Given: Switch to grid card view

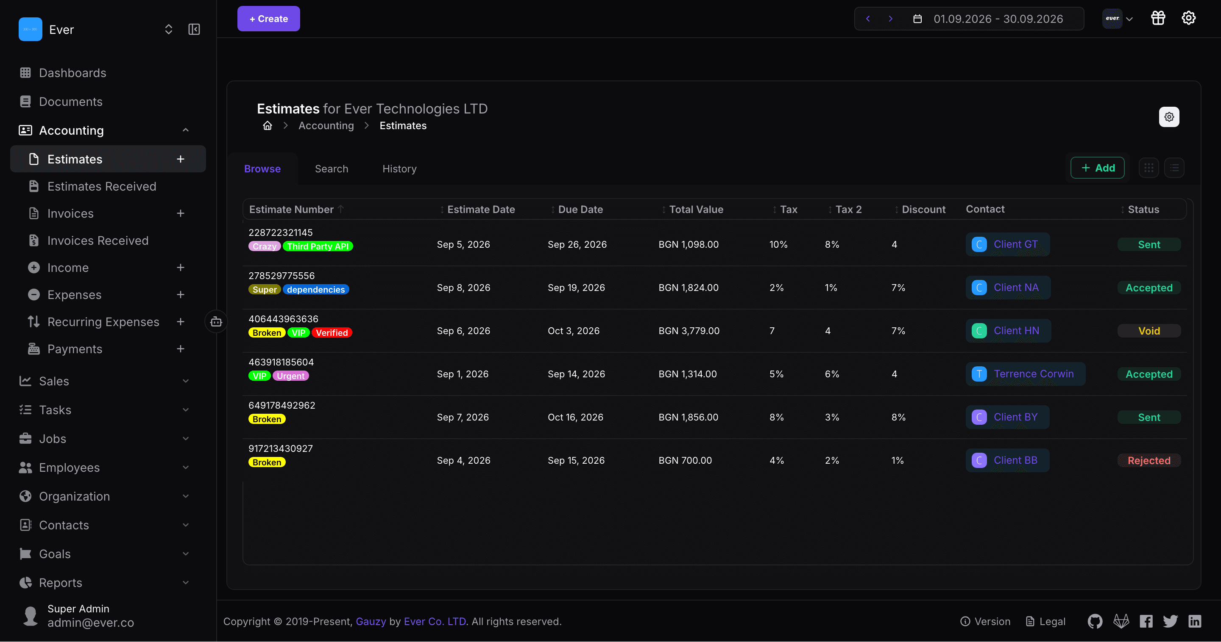Looking at the screenshot, I should point(1149,168).
